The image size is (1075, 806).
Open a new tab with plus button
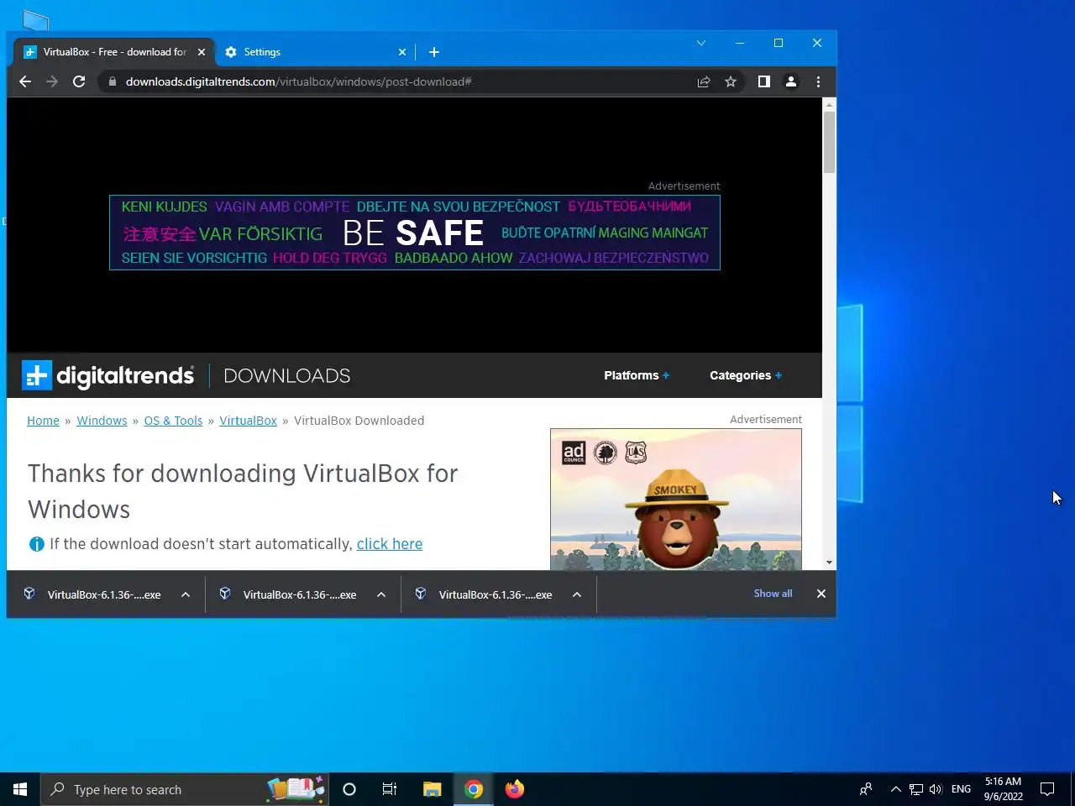pyautogui.click(x=434, y=52)
